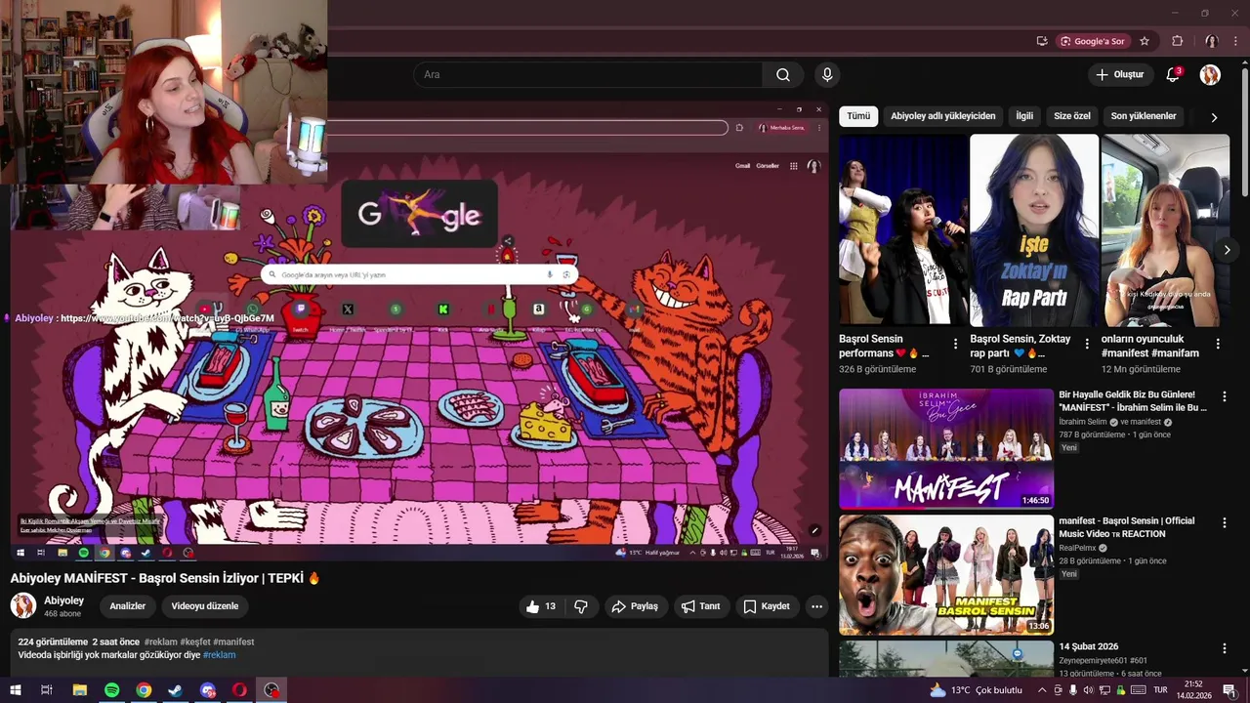Activate voice search microphone on YouTube
Image resolution: width=1250 pixels, height=703 pixels.
pyautogui.click(x=827, y=74)
